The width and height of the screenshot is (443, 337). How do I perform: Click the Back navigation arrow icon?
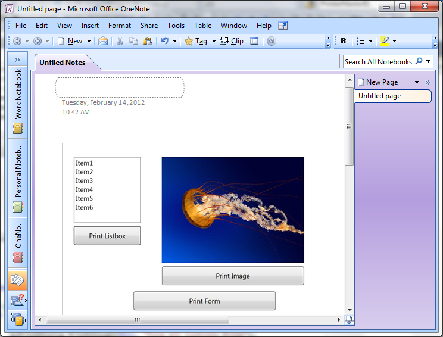point(17,41)
